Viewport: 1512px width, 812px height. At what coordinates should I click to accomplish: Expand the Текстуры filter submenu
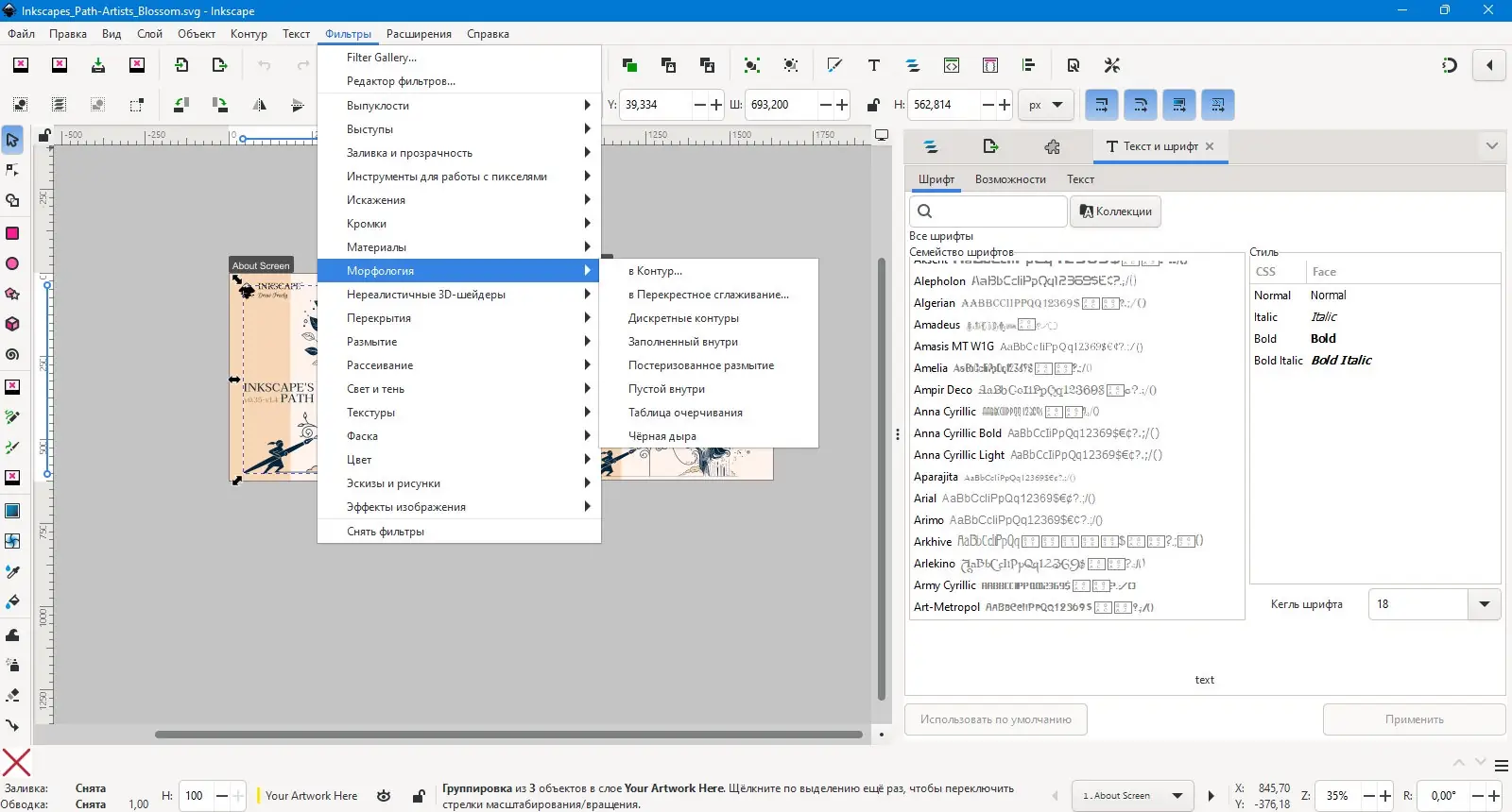coord(459,413)
